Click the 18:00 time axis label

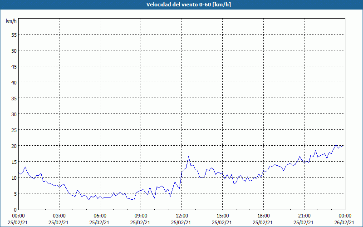point(264,216)
